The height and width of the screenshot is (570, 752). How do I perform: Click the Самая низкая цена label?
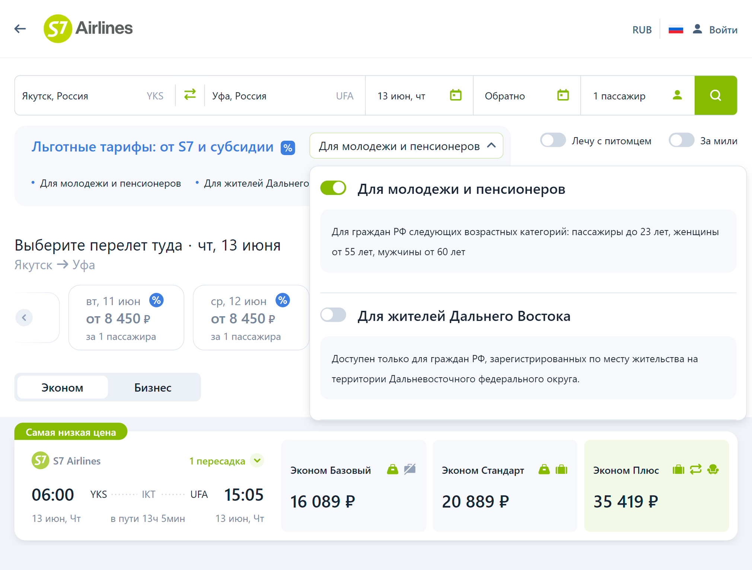click(71, 432)
